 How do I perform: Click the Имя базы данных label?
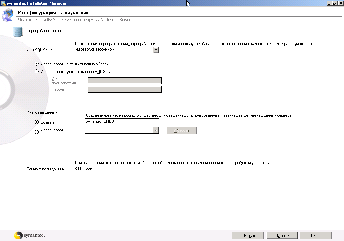(x=42, y=112)
